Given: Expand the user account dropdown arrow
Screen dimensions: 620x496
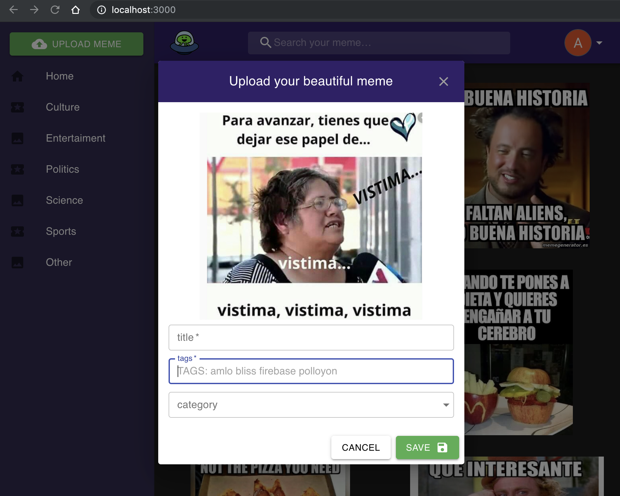Looking at the screenshot, I should tap(599, 43).
